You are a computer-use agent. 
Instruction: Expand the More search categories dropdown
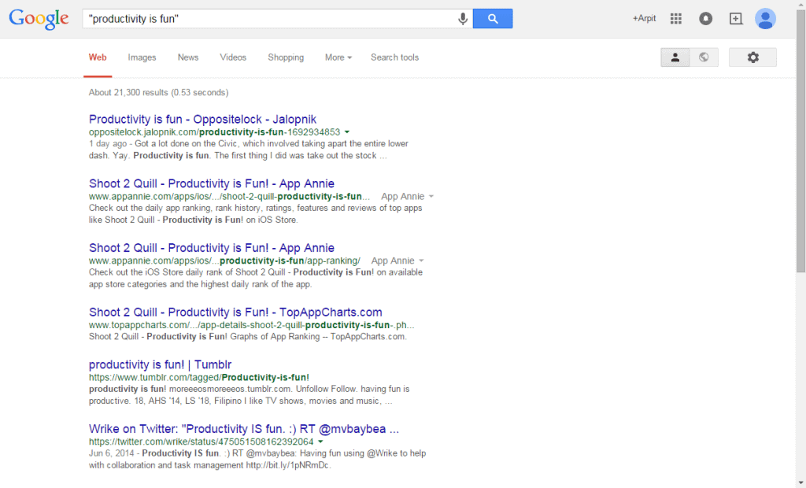point(338,57)
